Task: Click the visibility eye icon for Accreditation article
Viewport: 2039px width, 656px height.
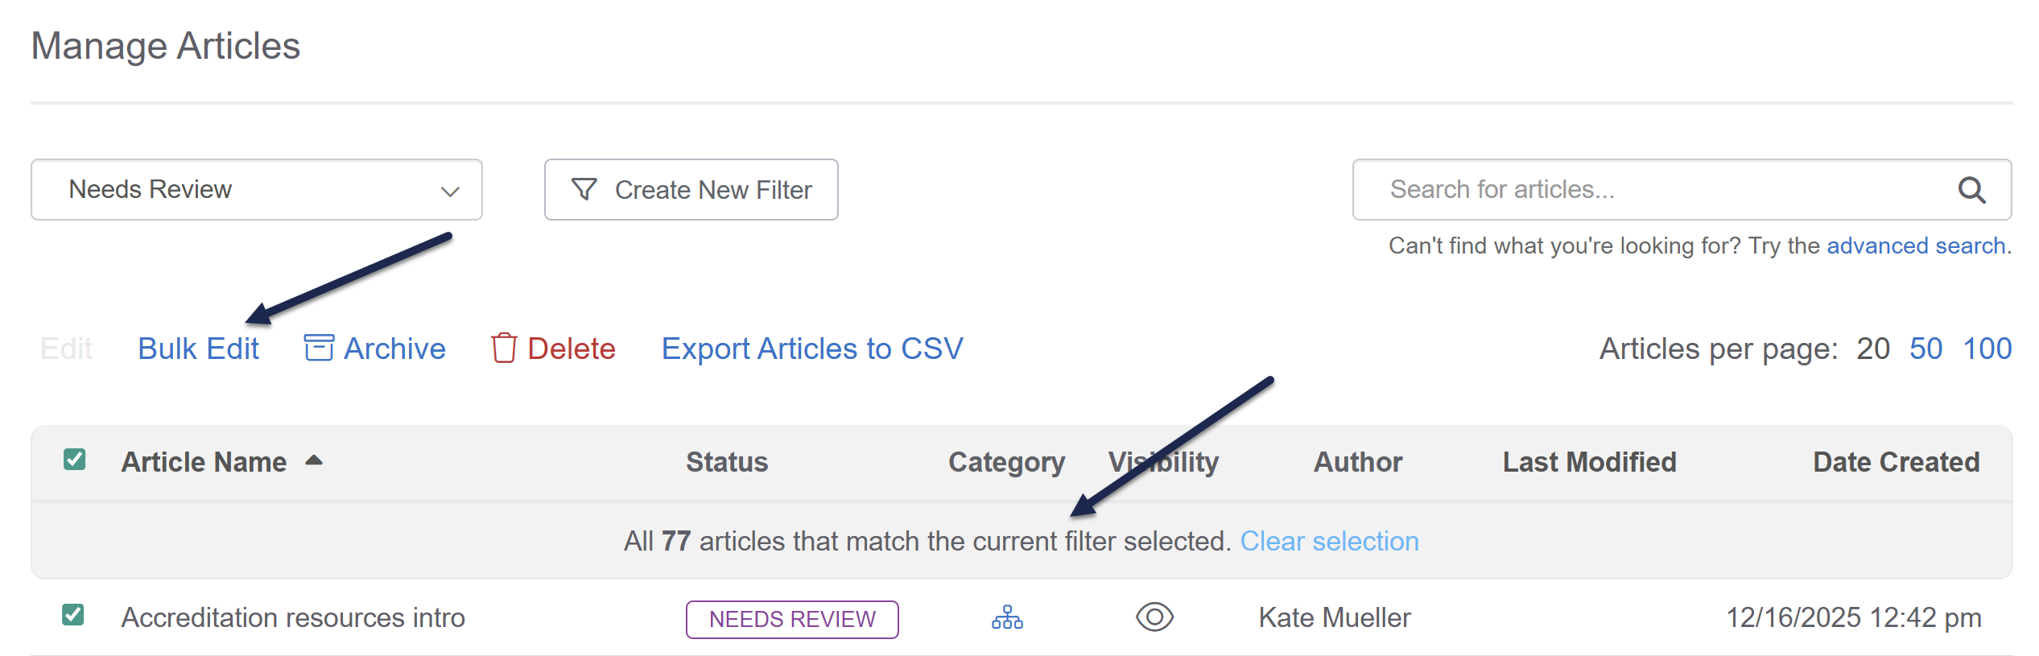Action: pos(1154,617)
